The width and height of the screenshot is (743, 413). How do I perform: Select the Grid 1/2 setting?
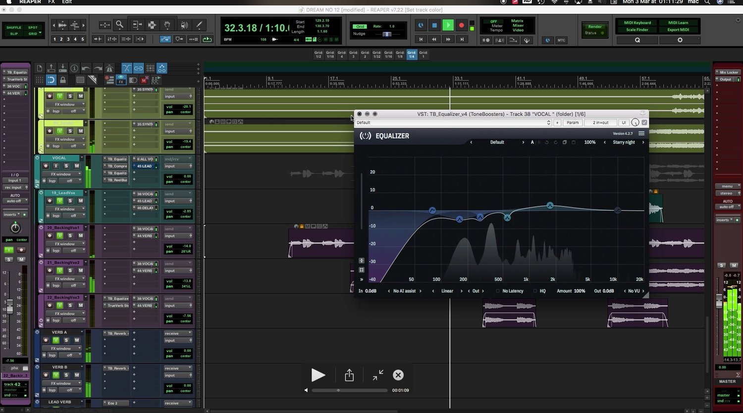tap(318, 54)
